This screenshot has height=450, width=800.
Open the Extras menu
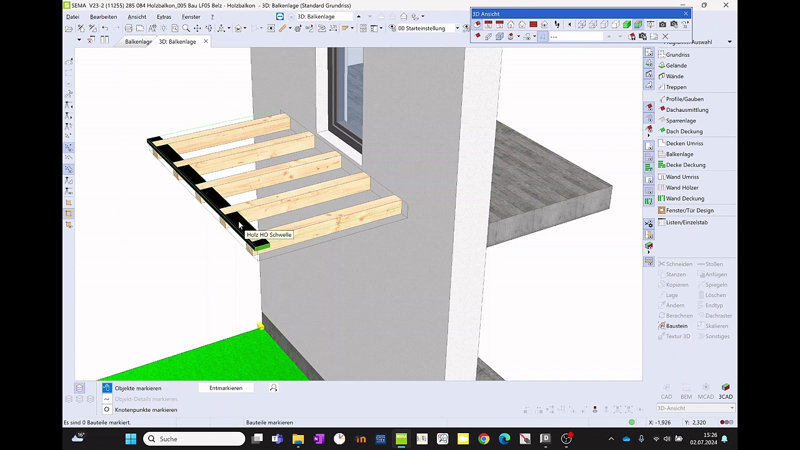(x=164, y=17)
